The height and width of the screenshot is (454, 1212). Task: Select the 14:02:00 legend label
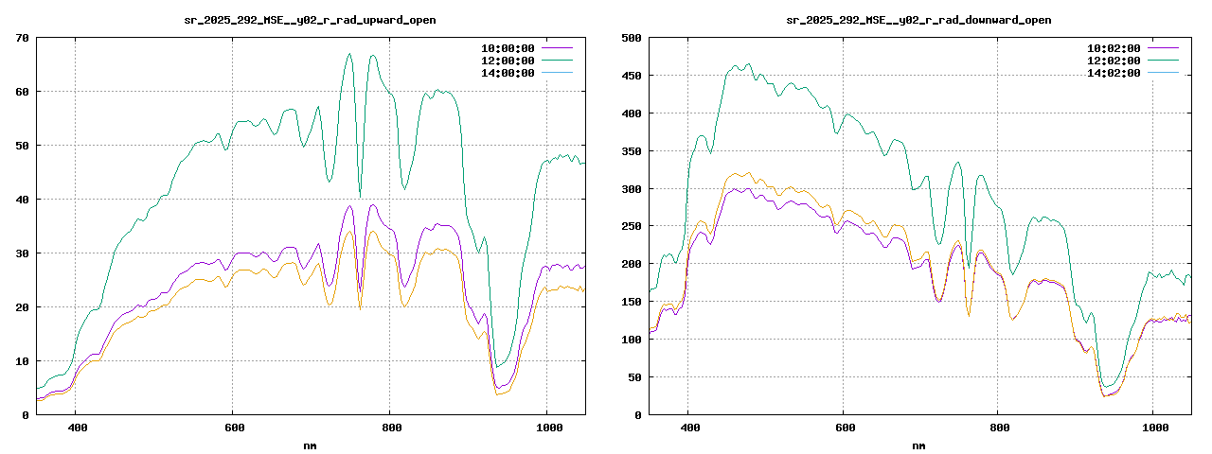[x=1114, y=73]
